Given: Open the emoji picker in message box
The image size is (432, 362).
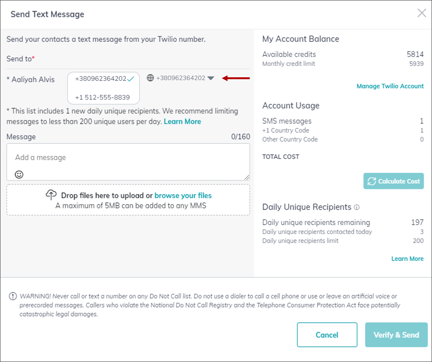Looking at the screenshot, I should pyautogui.click(x=19, y=174).
